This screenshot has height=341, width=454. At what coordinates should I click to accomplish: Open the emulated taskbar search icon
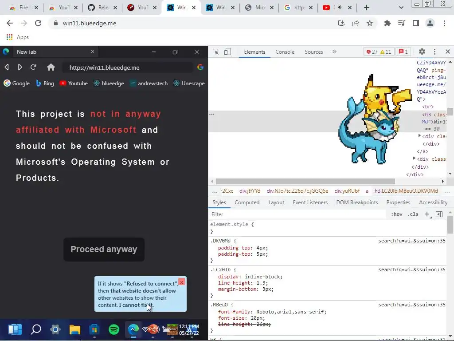pos(36,329)
